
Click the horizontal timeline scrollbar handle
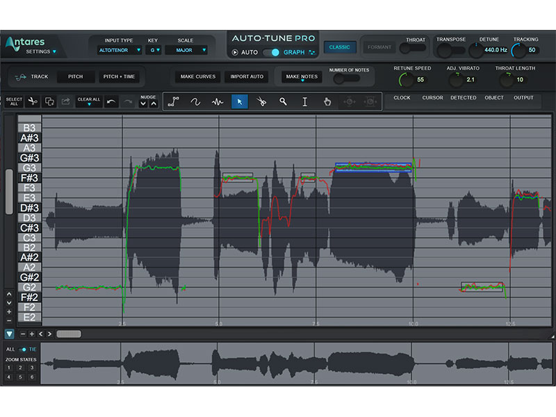[x=69, y=334]
